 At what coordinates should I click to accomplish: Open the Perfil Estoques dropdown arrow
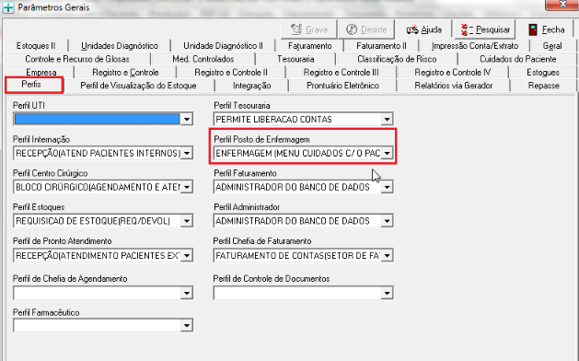[187, 221]
